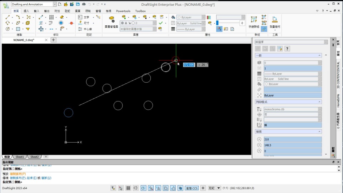The image size is (343, 193).
Task: Open the Layers Manager (圖層管理員)
Action: [x=111, y=22]
